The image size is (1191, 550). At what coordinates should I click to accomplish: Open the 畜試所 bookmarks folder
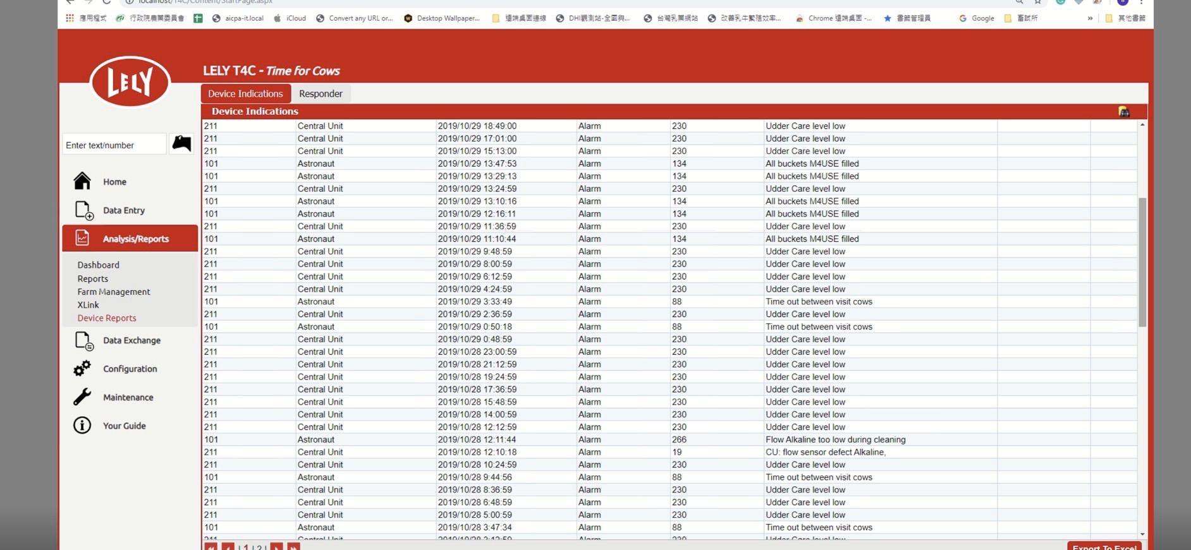click(1021, 18)
